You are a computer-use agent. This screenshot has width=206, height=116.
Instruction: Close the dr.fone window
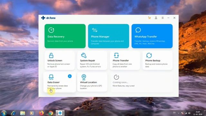[174, 18]
